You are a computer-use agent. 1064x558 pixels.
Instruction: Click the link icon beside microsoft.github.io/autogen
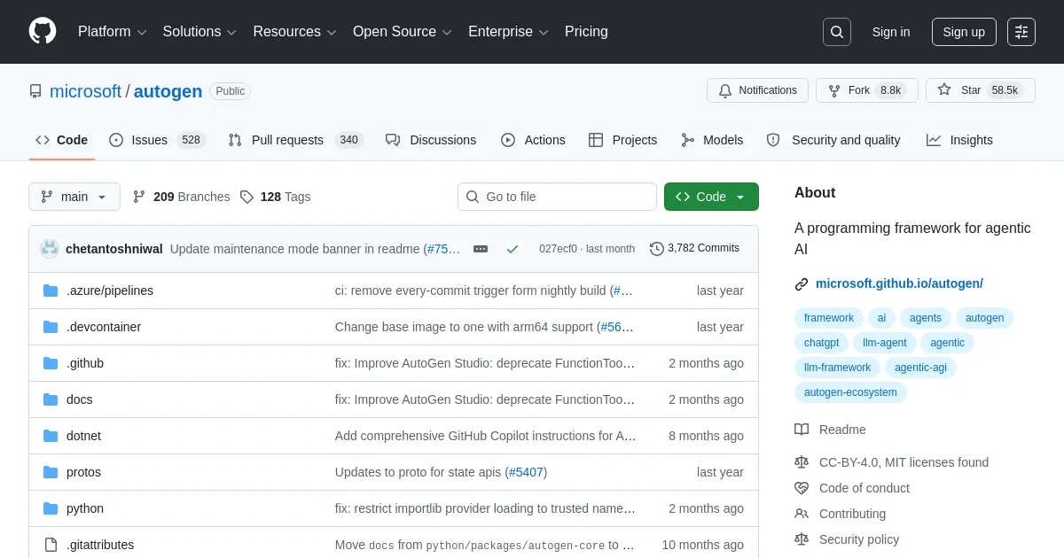802,284
